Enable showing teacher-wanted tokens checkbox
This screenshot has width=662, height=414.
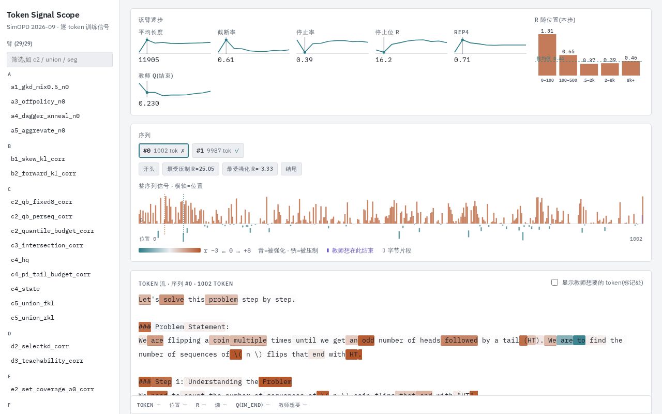pyautogui.click(x=554, y=283)
